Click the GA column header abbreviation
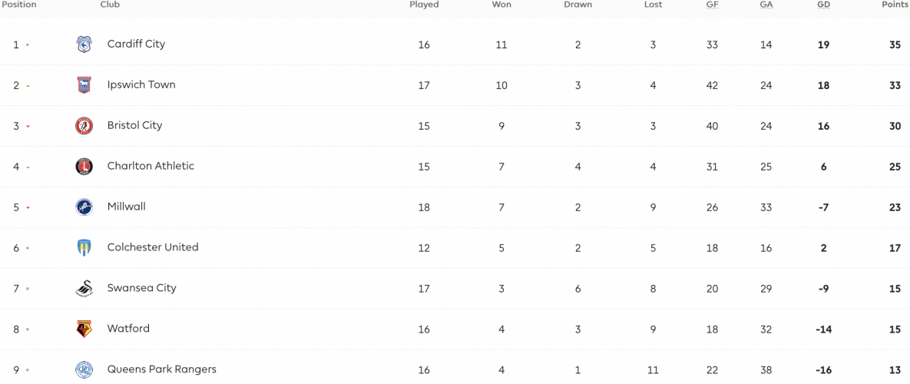Viewport: 910px width, 384px height. [766, 5]
